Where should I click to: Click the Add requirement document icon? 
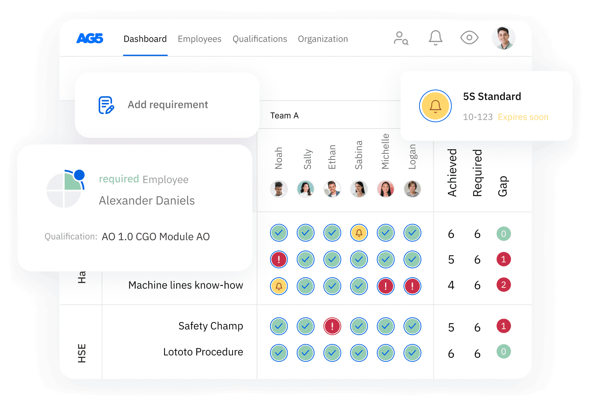106,105
